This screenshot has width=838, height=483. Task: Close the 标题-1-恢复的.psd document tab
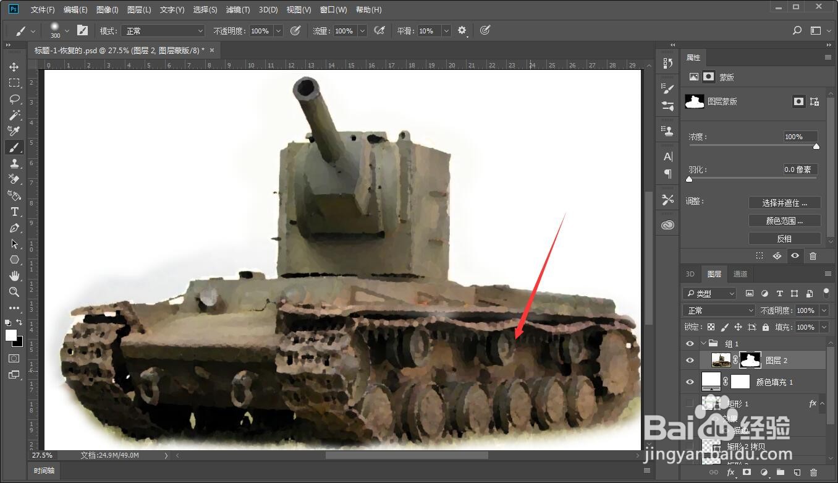pyautogui.click(x=212, y=50)
